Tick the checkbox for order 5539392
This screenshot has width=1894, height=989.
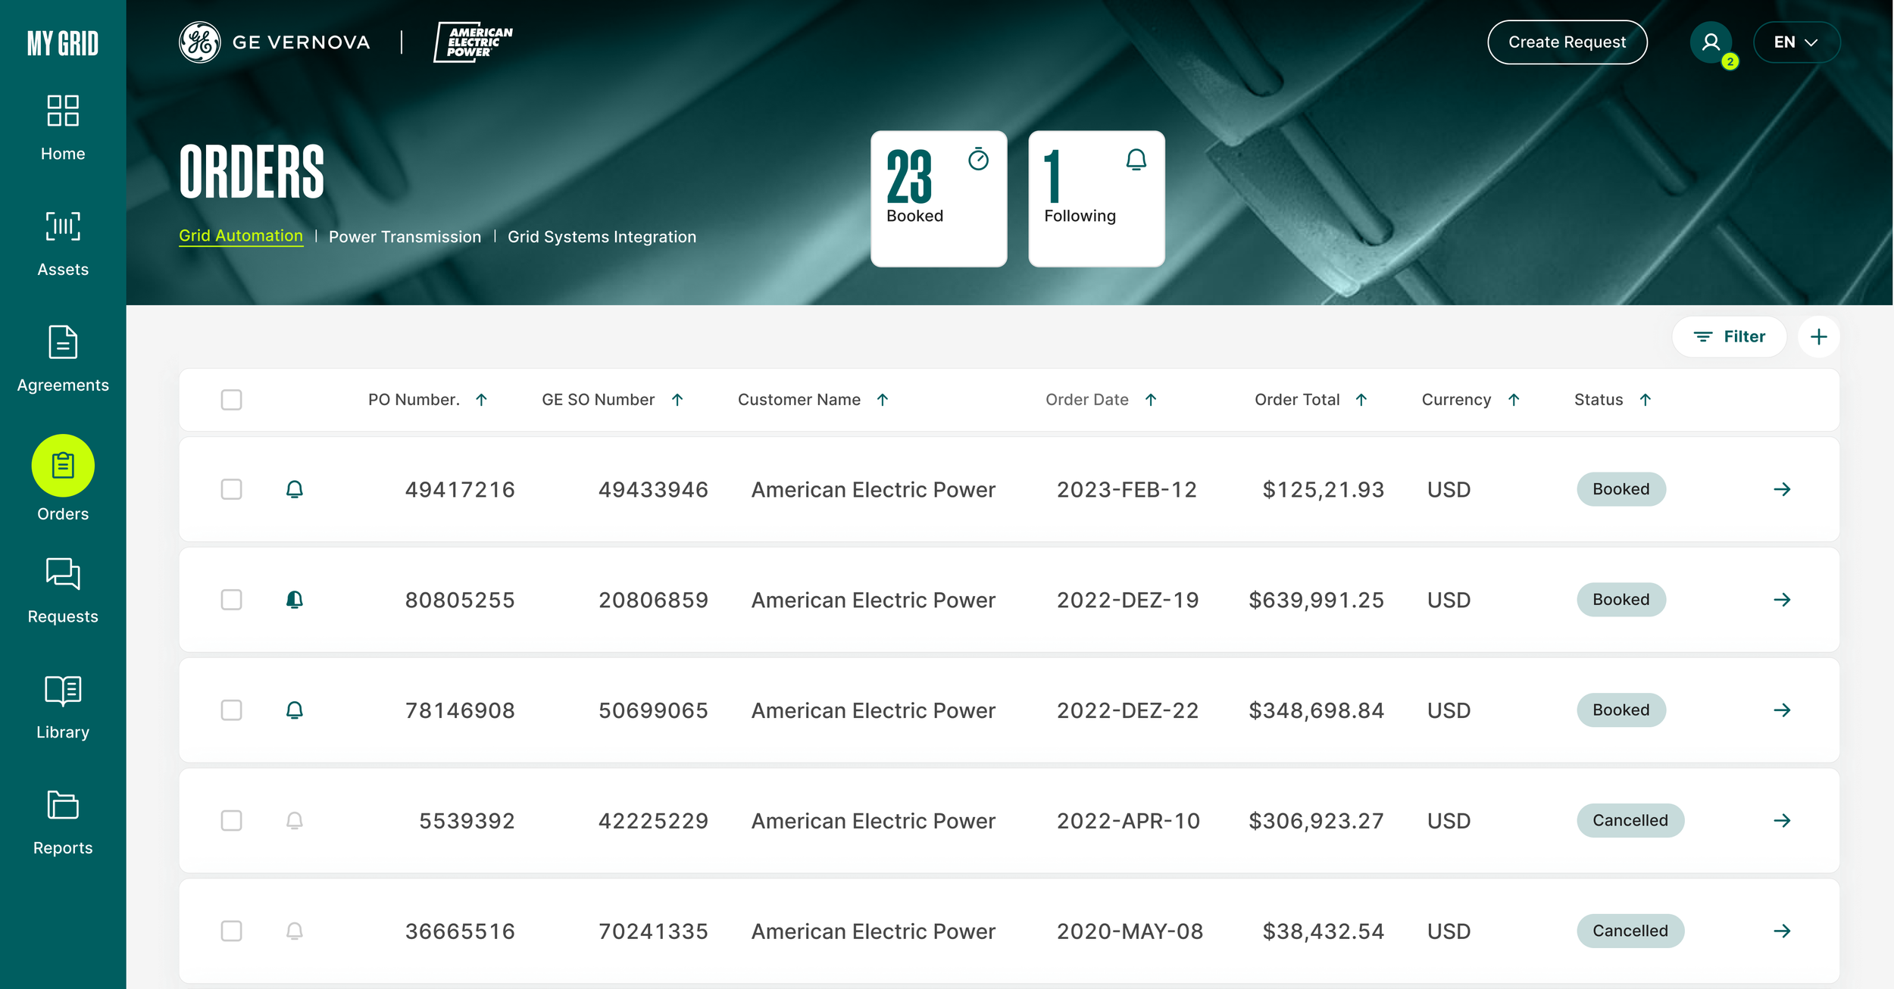[x=231, y=821]
